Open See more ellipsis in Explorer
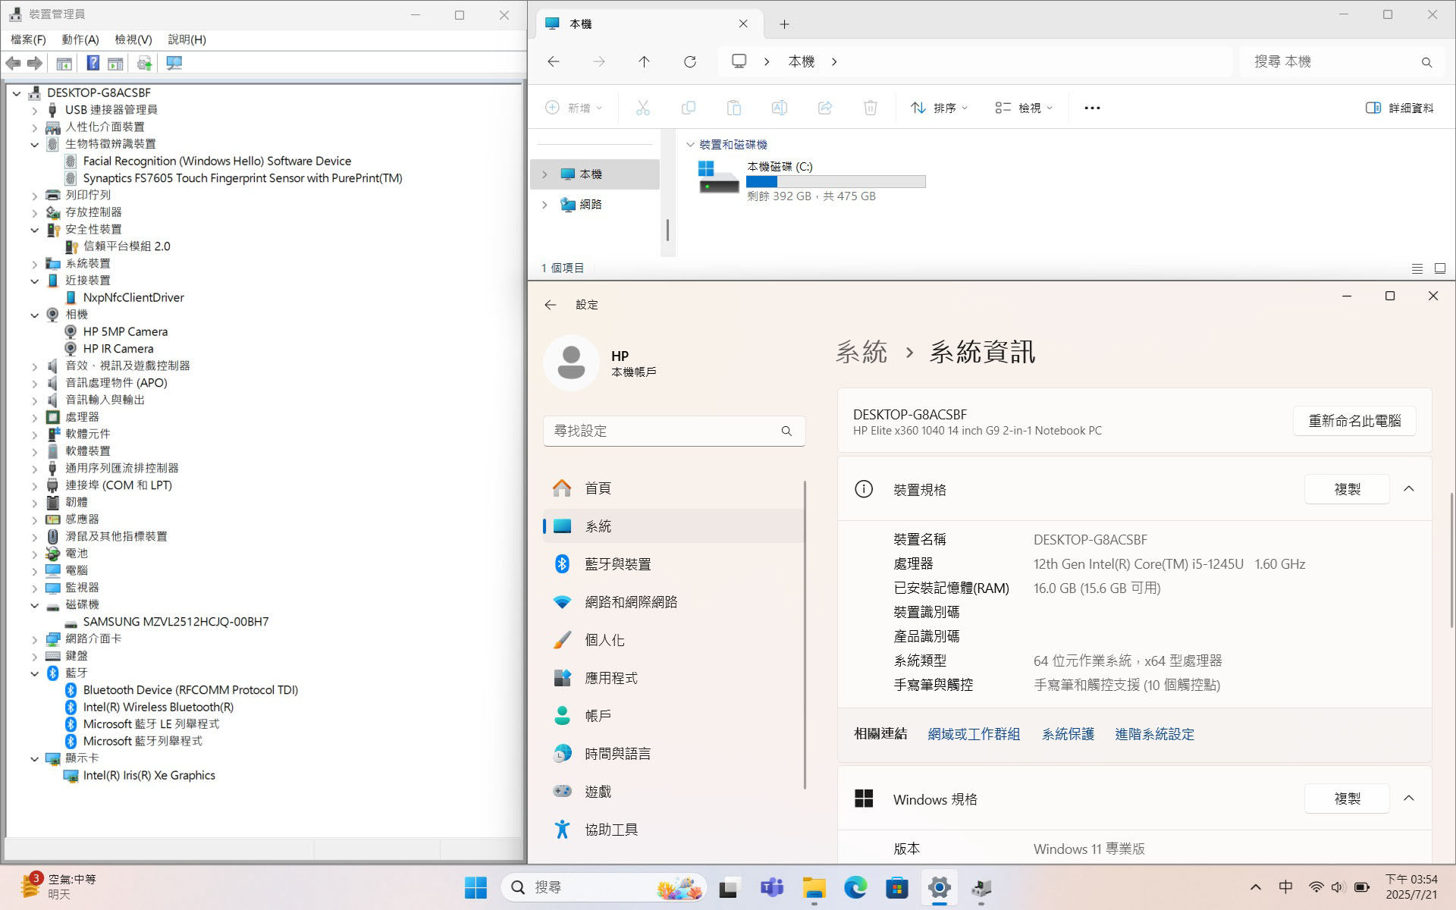This screenshot has width=1456, height=910. pyautogui.click(x=1092, y=108)
